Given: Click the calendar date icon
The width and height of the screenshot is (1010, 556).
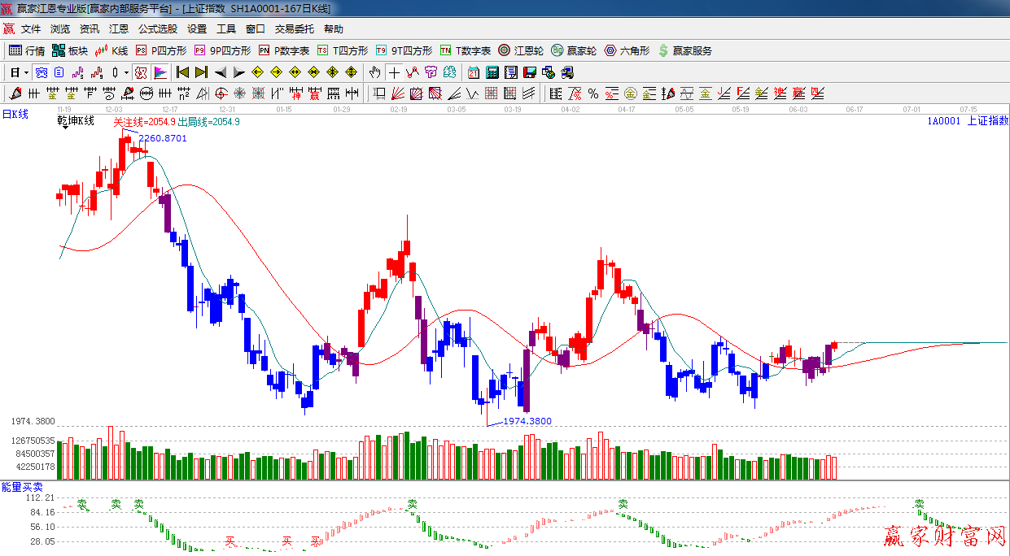Looking at the screenshot, I should (474, 72).
